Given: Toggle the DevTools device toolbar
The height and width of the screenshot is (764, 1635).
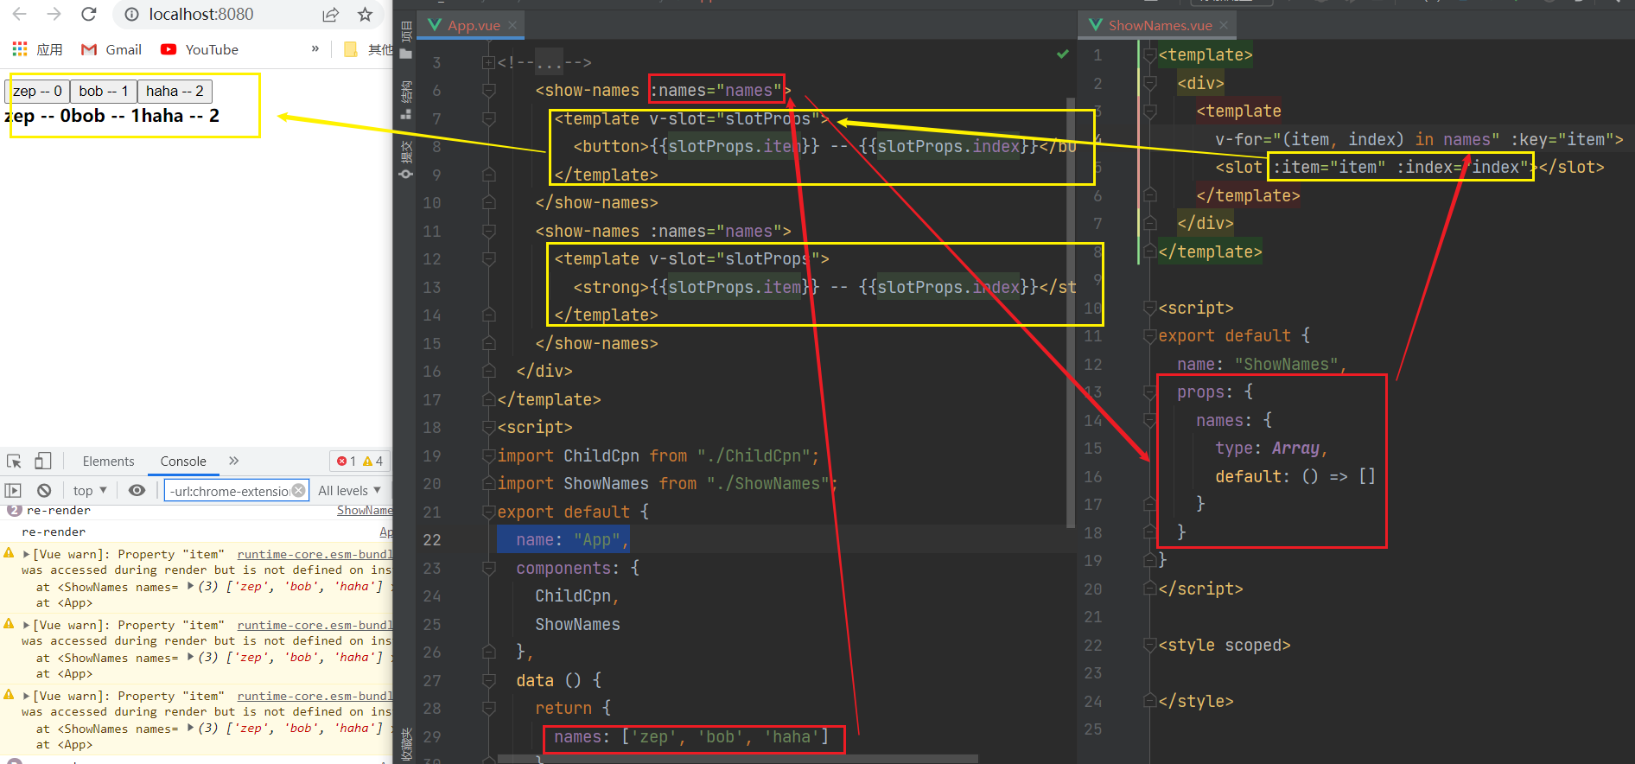Looking at the screenshot, I should (42, 461).
